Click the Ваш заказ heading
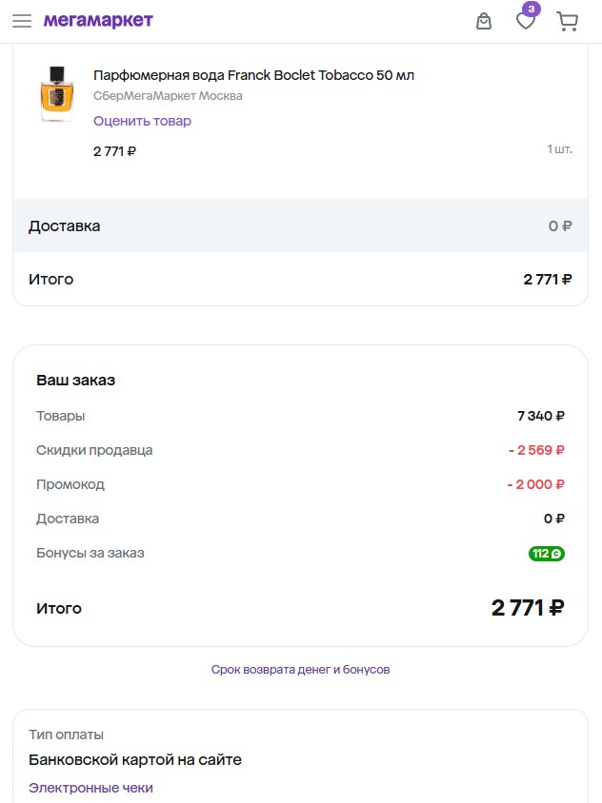The image size is (602, 803). (x=75, y=381)
